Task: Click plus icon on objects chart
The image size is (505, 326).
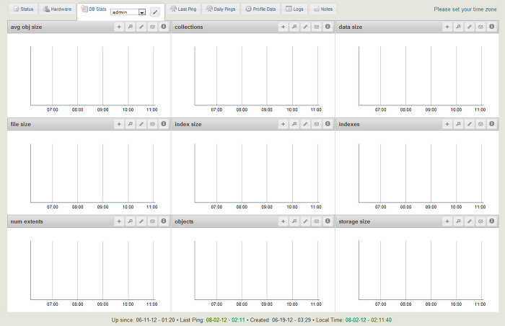Action: tap(283, 221)
